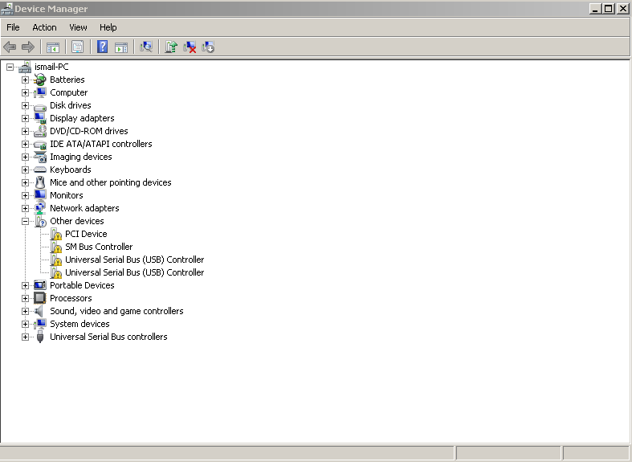
Task: Select the Monitors label
Action: 67,195
